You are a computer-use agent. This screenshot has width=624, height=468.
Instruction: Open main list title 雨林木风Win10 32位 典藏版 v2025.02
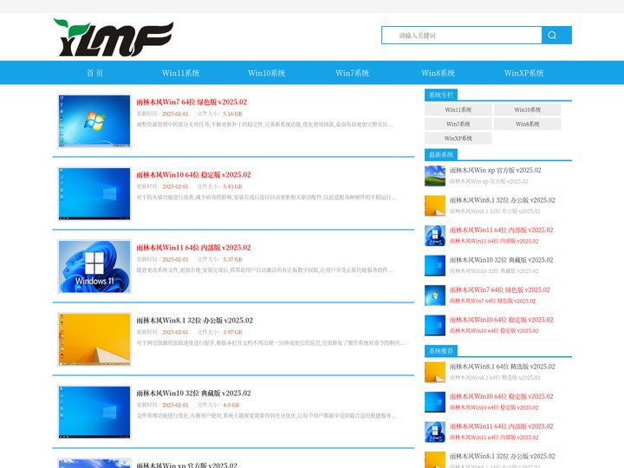pos(194,393)
